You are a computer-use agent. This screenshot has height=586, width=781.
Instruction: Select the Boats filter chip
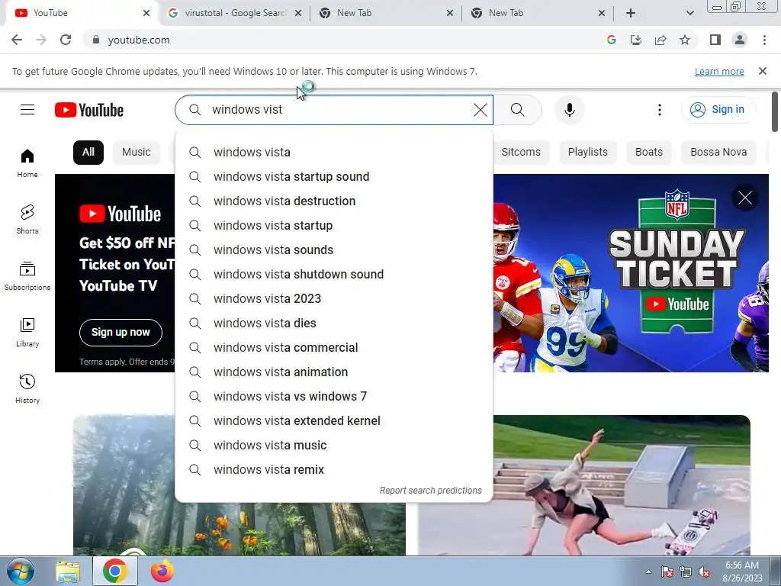[x=648, y=152]
